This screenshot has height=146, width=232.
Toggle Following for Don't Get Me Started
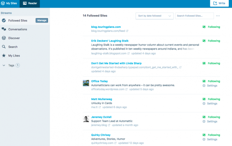211,63
